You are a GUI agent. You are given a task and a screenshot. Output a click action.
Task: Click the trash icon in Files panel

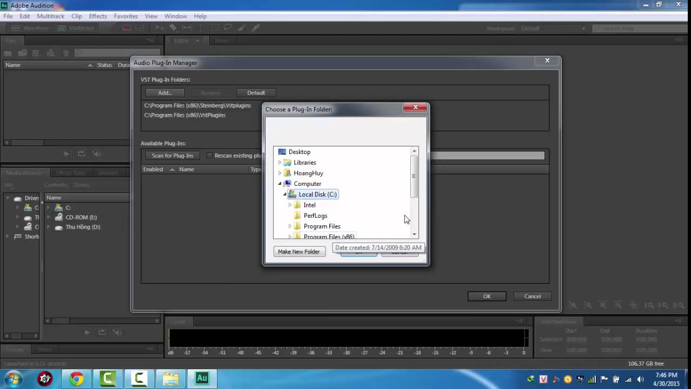coord(66,53)
